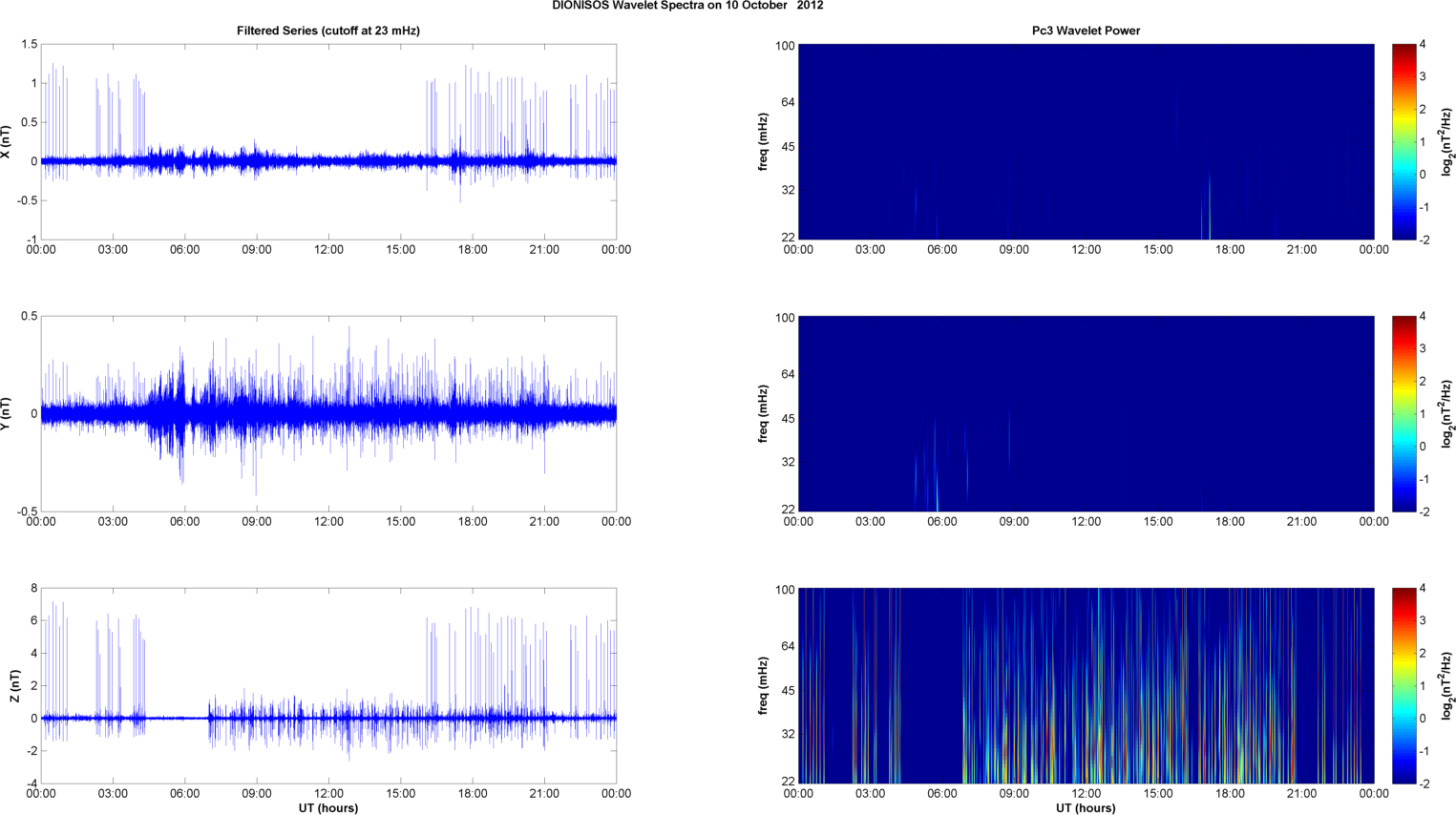Image resolution: width=1456 pixels, height=815 pixels.
Task: Click log2(nT²/Hz) label on the bottom colorbar
Action: 1448,686
